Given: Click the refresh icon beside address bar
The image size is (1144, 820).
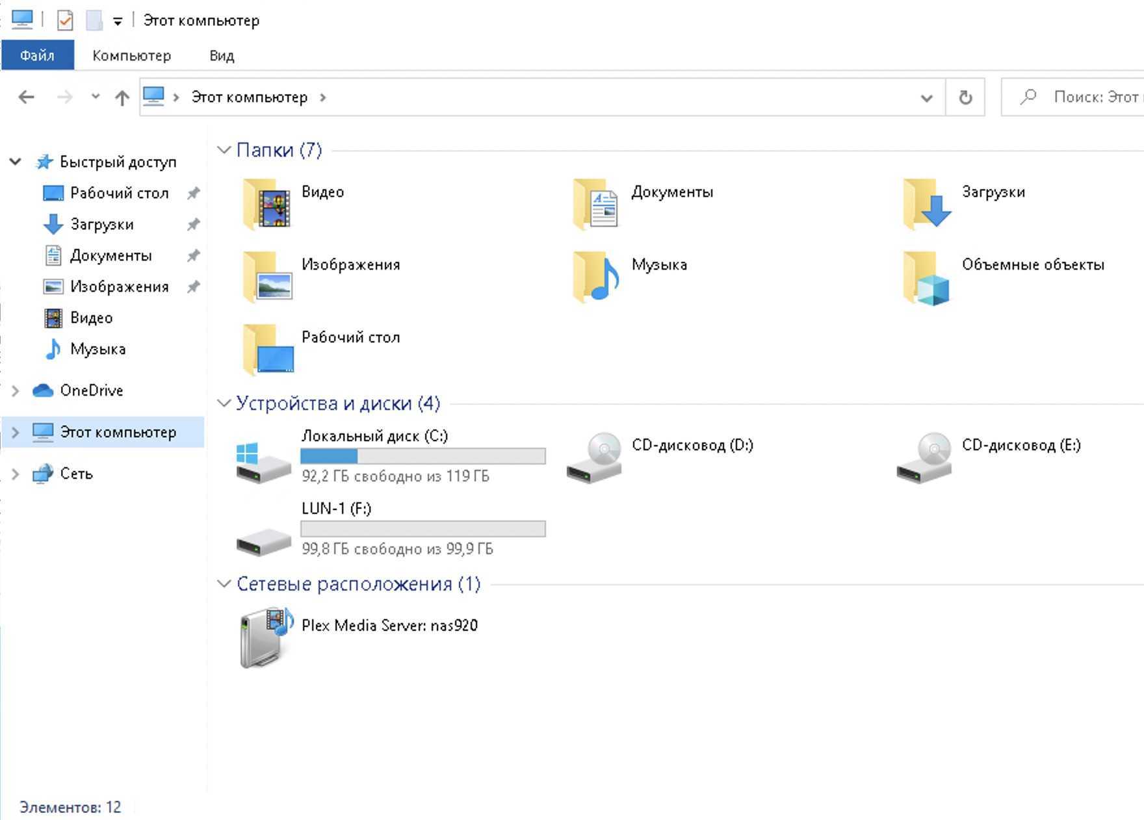Looking at the screenshot, I should tap(965, 97).
